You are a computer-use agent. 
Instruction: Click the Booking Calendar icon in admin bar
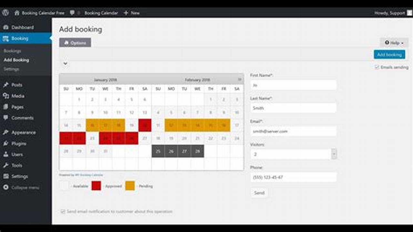pyautogui.click(x=80, y=13)
